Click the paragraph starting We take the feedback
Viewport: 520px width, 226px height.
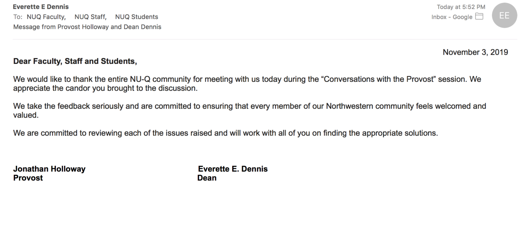pos(249,111)
